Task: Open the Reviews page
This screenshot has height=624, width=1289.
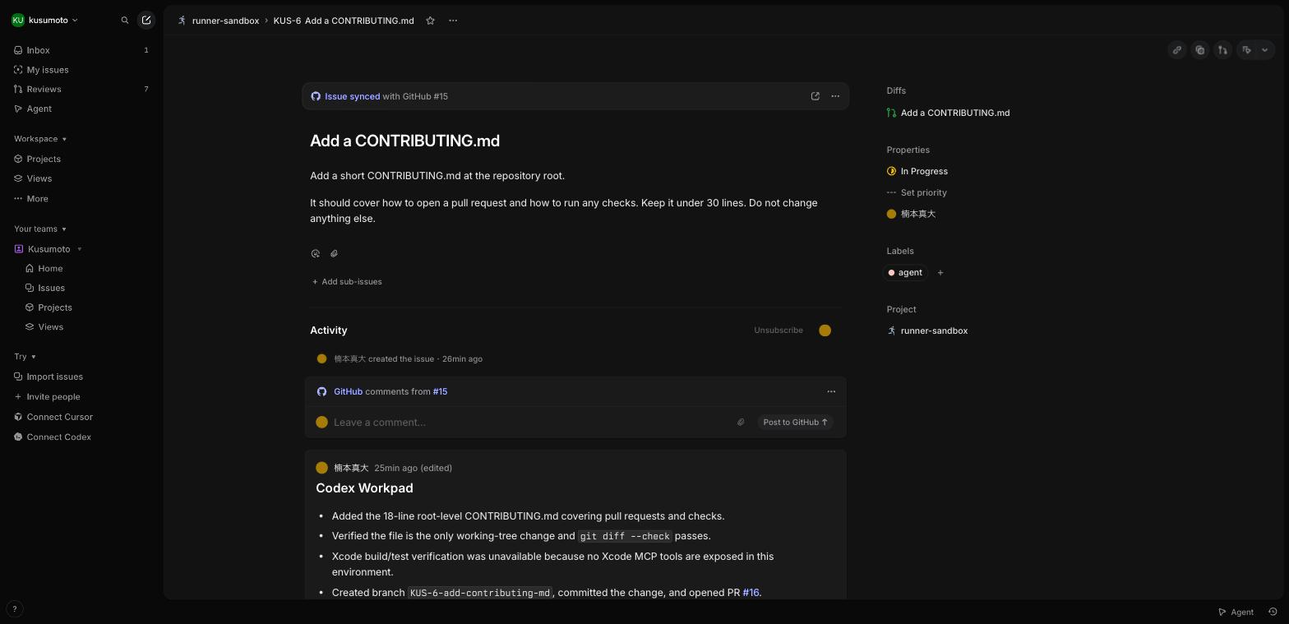Action: point(81,89)
